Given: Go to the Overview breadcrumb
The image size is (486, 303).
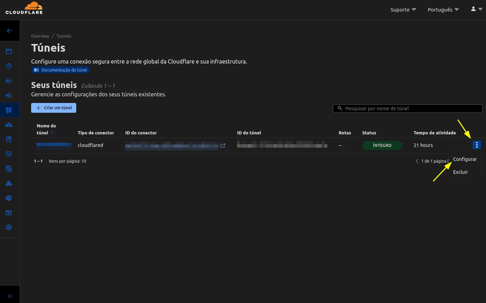Looking at the screenshot, I should pos(40,36).
